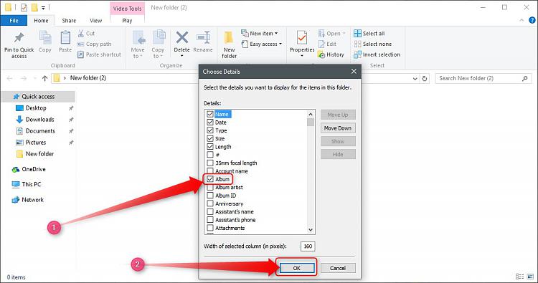Viewport: 538px width, 283px height.
Task: Uncheck the Date detail checkbox
Action: coord(210,123)
